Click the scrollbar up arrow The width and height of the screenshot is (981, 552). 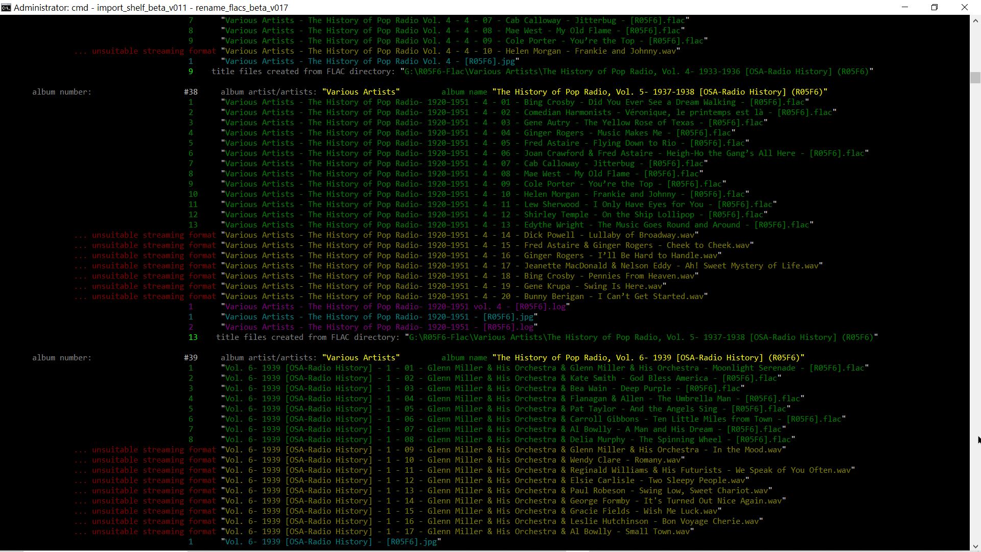[975, 20]
